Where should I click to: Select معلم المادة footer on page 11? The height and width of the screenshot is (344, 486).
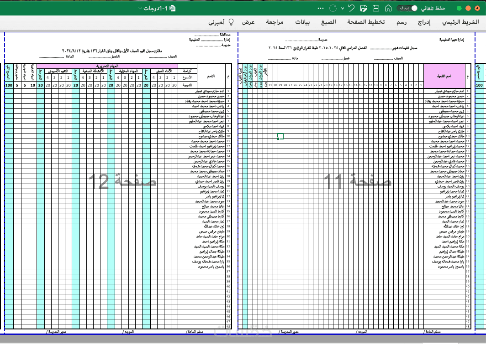click(432, 332)
